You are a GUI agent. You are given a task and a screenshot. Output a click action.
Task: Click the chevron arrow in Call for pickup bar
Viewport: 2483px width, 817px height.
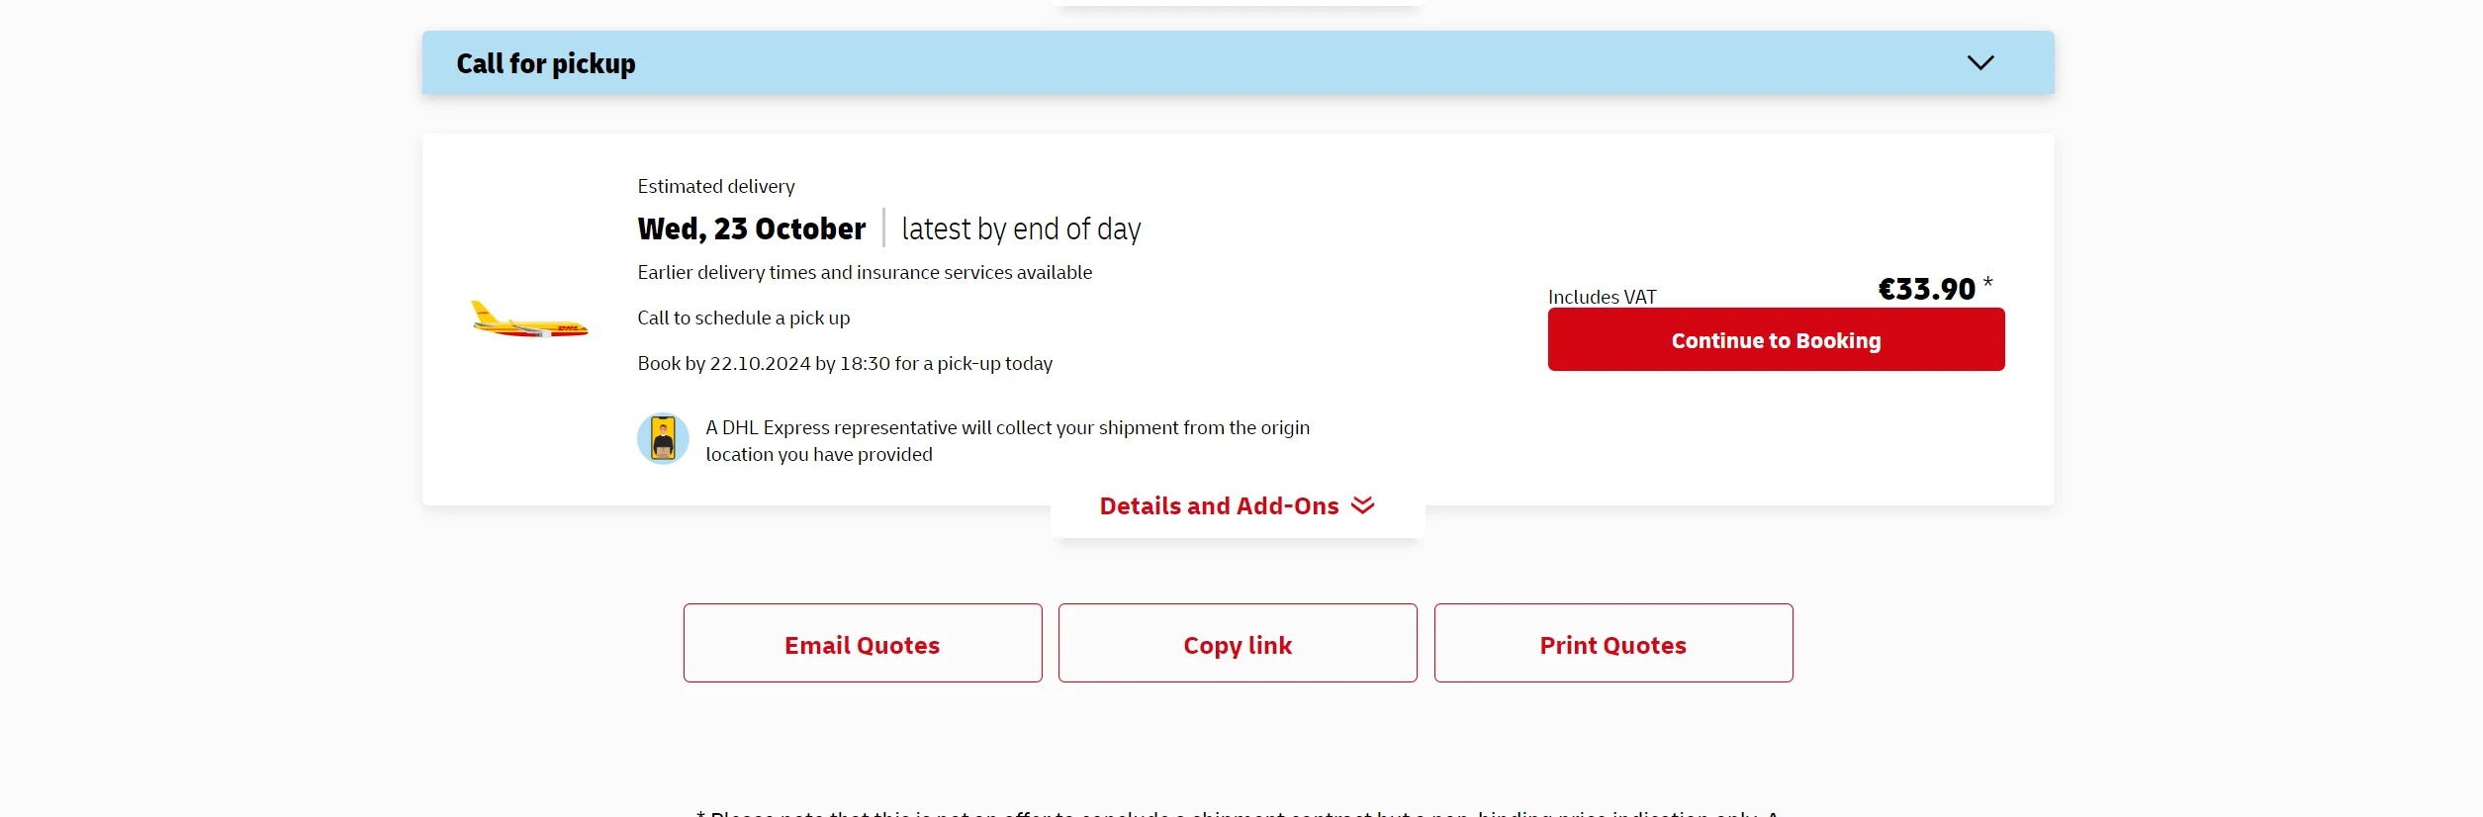[x=1979, y=63]
